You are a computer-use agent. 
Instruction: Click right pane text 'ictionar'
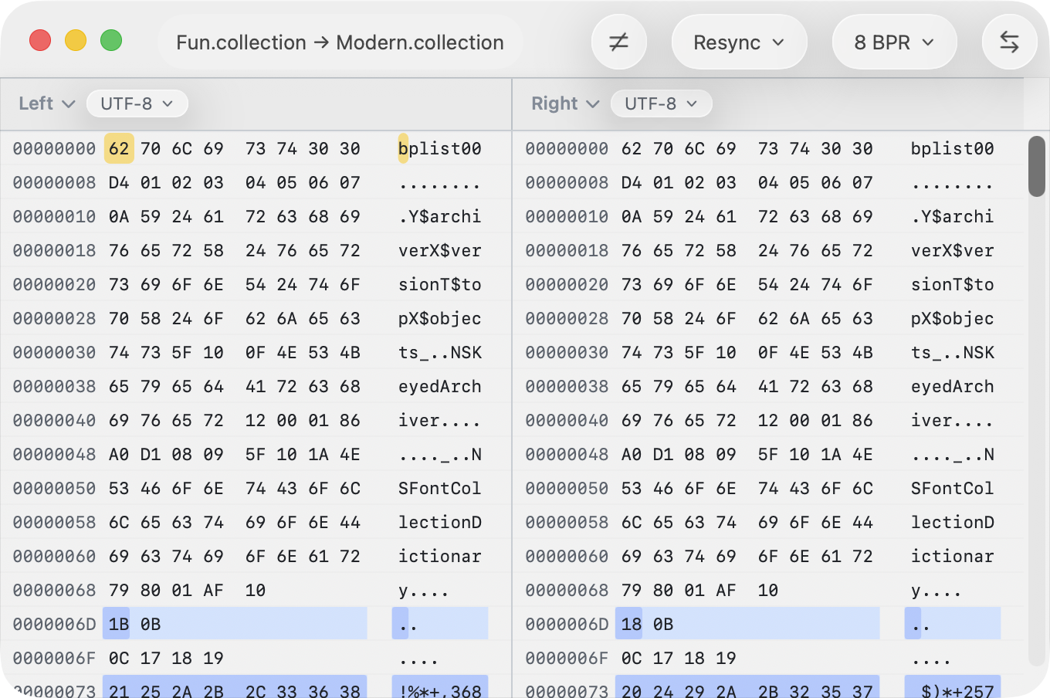click(953, 556)
